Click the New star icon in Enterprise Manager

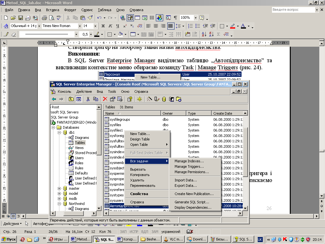click(x=140, y=99)
